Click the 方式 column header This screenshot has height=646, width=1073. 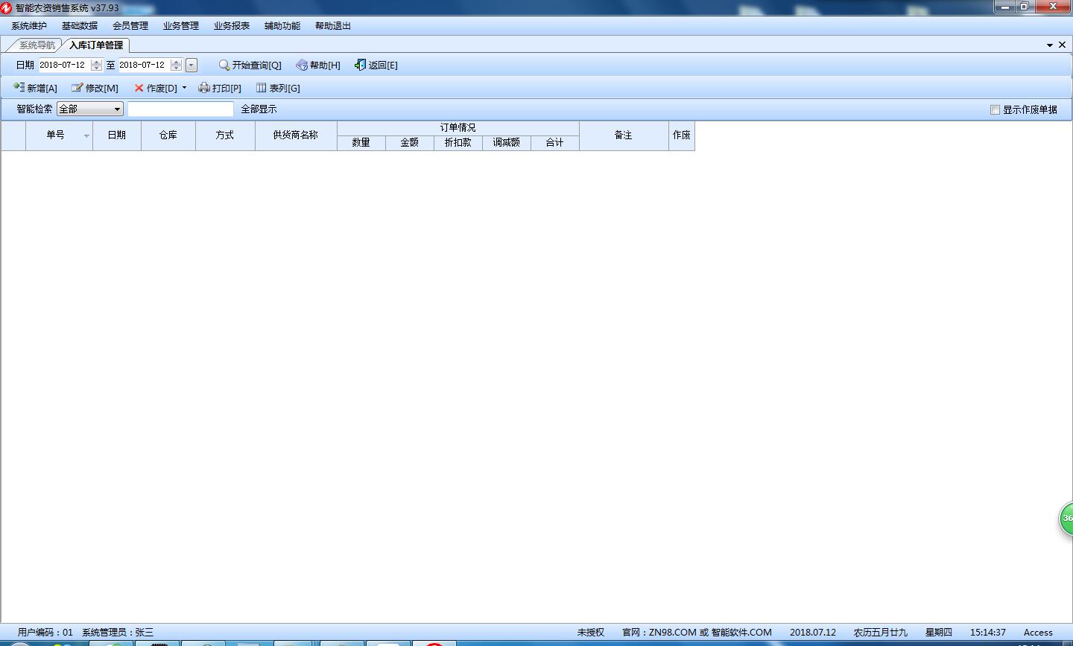point(225,135)
